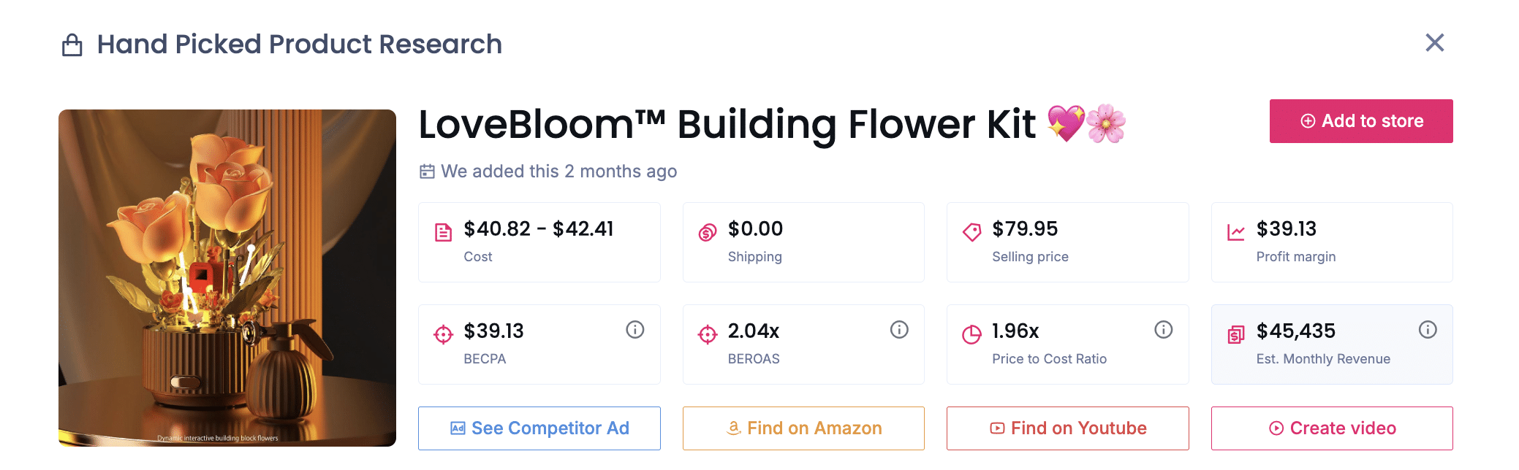Open See Competitor Ad
The image size is (1519, 470).
tap(539, 428)
